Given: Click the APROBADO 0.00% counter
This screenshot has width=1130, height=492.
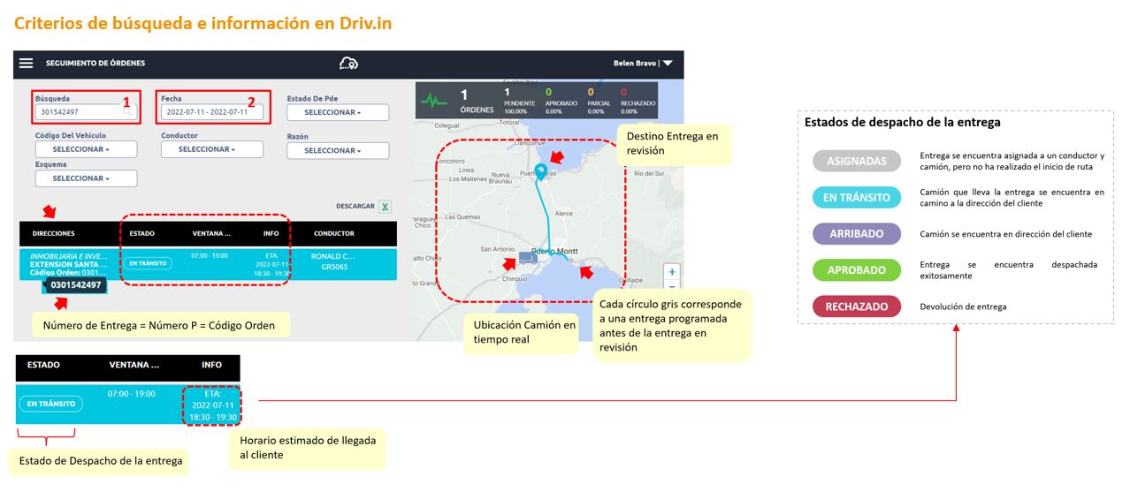Looking at the screenshot, I should 561,102.
